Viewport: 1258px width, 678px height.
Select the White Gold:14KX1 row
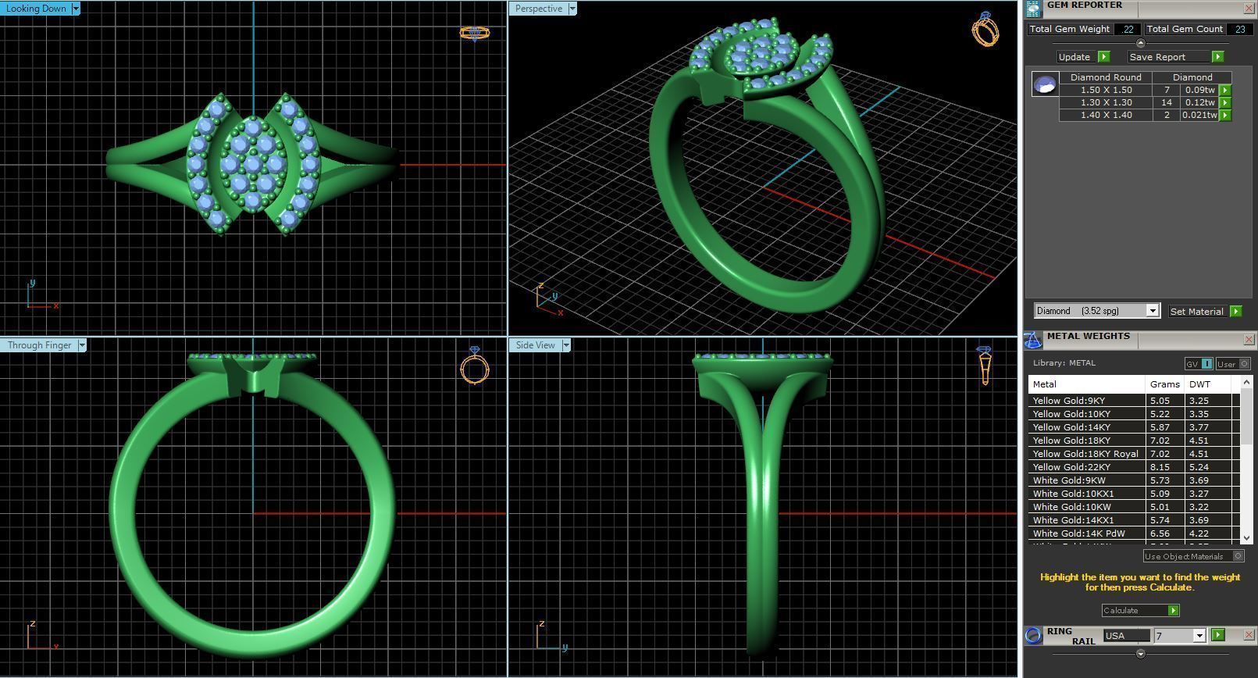(x=1134, y=520)
